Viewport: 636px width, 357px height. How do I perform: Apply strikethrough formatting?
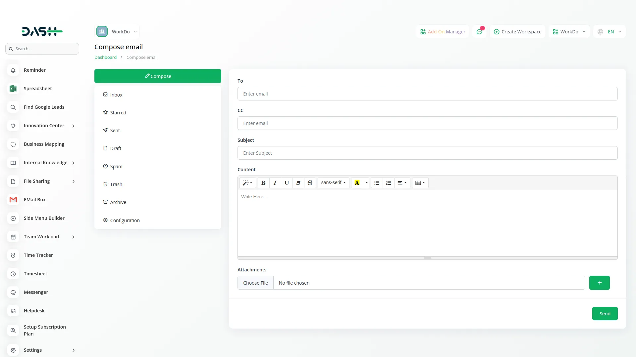(310, 183)
